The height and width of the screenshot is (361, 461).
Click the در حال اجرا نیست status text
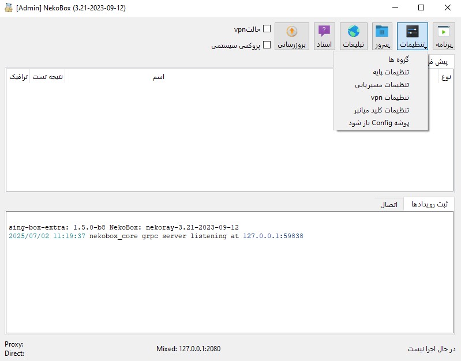431,349
